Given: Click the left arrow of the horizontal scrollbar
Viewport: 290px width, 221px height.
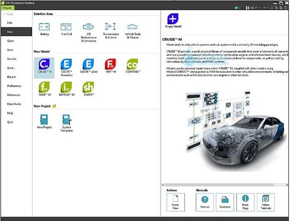Looking at the screenshot, I should pyautogui.click(x=163, y=185).
